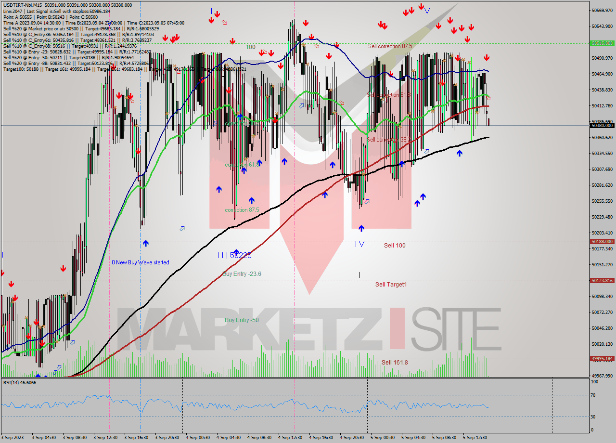
Task: Click the 'Target100: 50188' header line
Action: click(x=125, y=69)
